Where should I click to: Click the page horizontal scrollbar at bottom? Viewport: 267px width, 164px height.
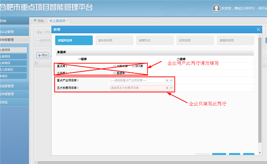tap(152, 163)
